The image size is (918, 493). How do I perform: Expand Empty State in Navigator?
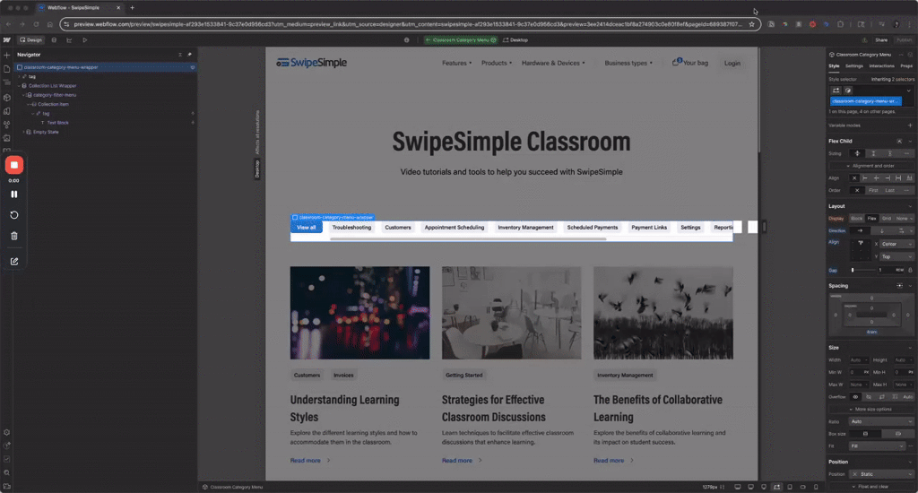point(23,132)
